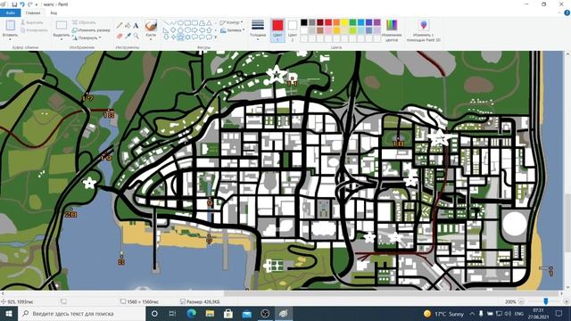
Task: Open the Paste (Вставить) dropdown arrow
Action: pyautogui.click(x=10, y=39)
